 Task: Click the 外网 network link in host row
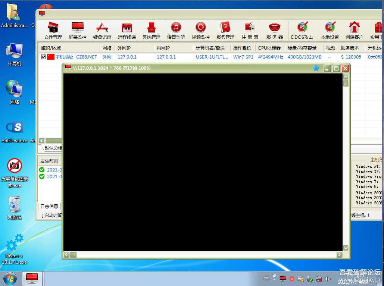tap(107, 57)
